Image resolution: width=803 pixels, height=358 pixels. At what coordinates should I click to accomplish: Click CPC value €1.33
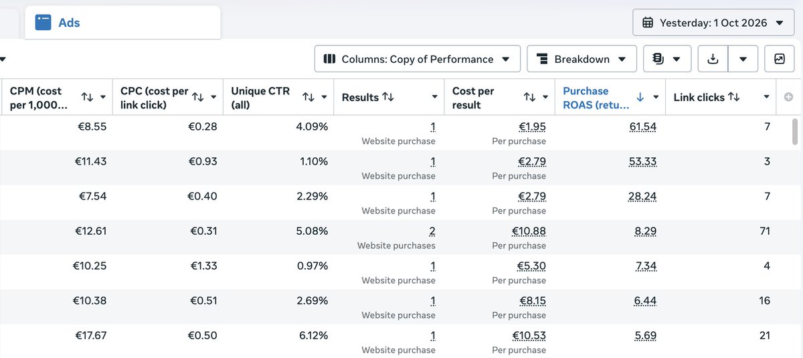[203, 266]
